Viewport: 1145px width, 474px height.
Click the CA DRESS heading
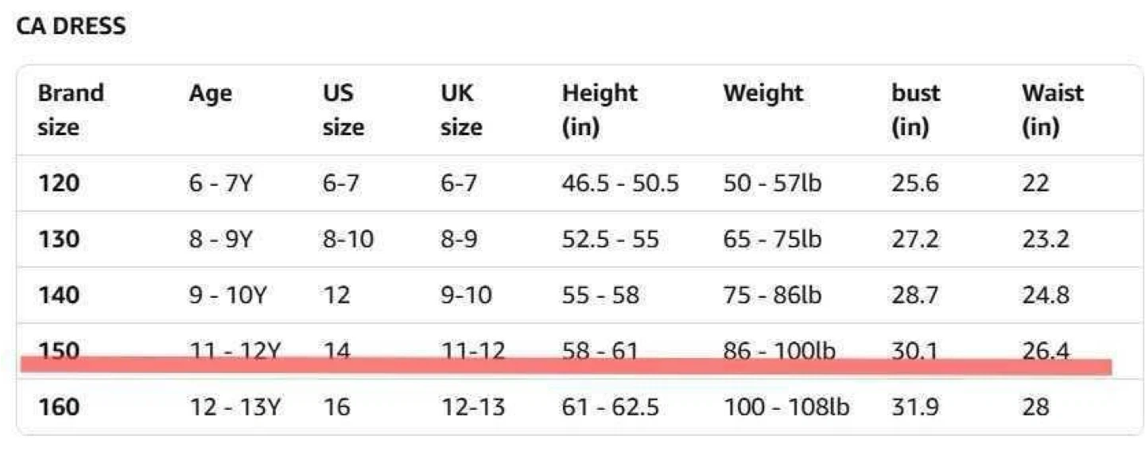pyautogui.click(x=71, y=26)
